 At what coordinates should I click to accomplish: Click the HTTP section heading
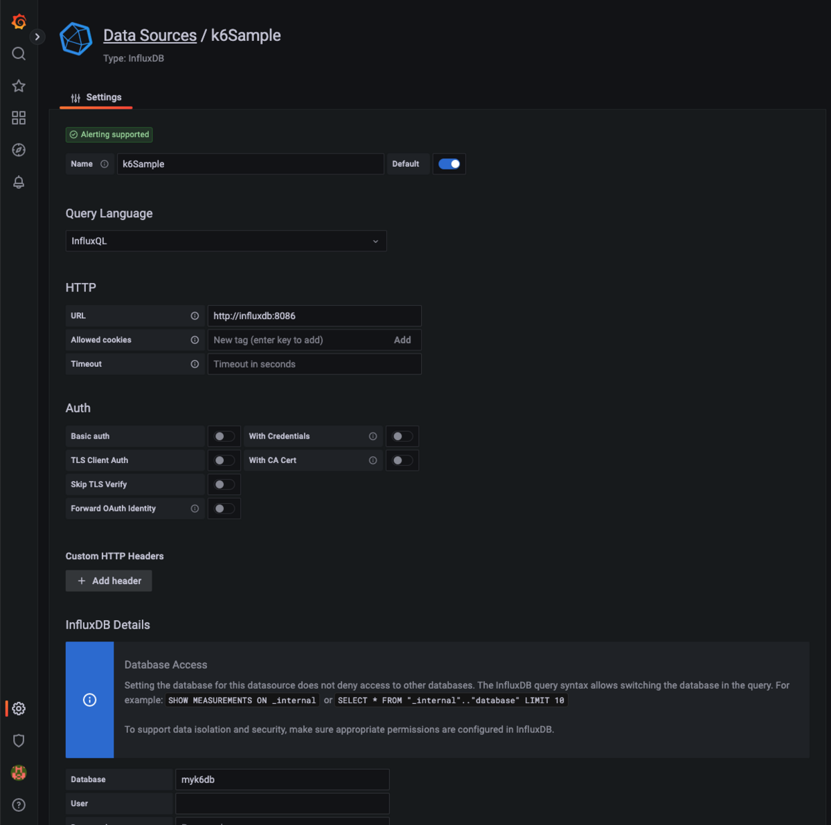(80, 287)
